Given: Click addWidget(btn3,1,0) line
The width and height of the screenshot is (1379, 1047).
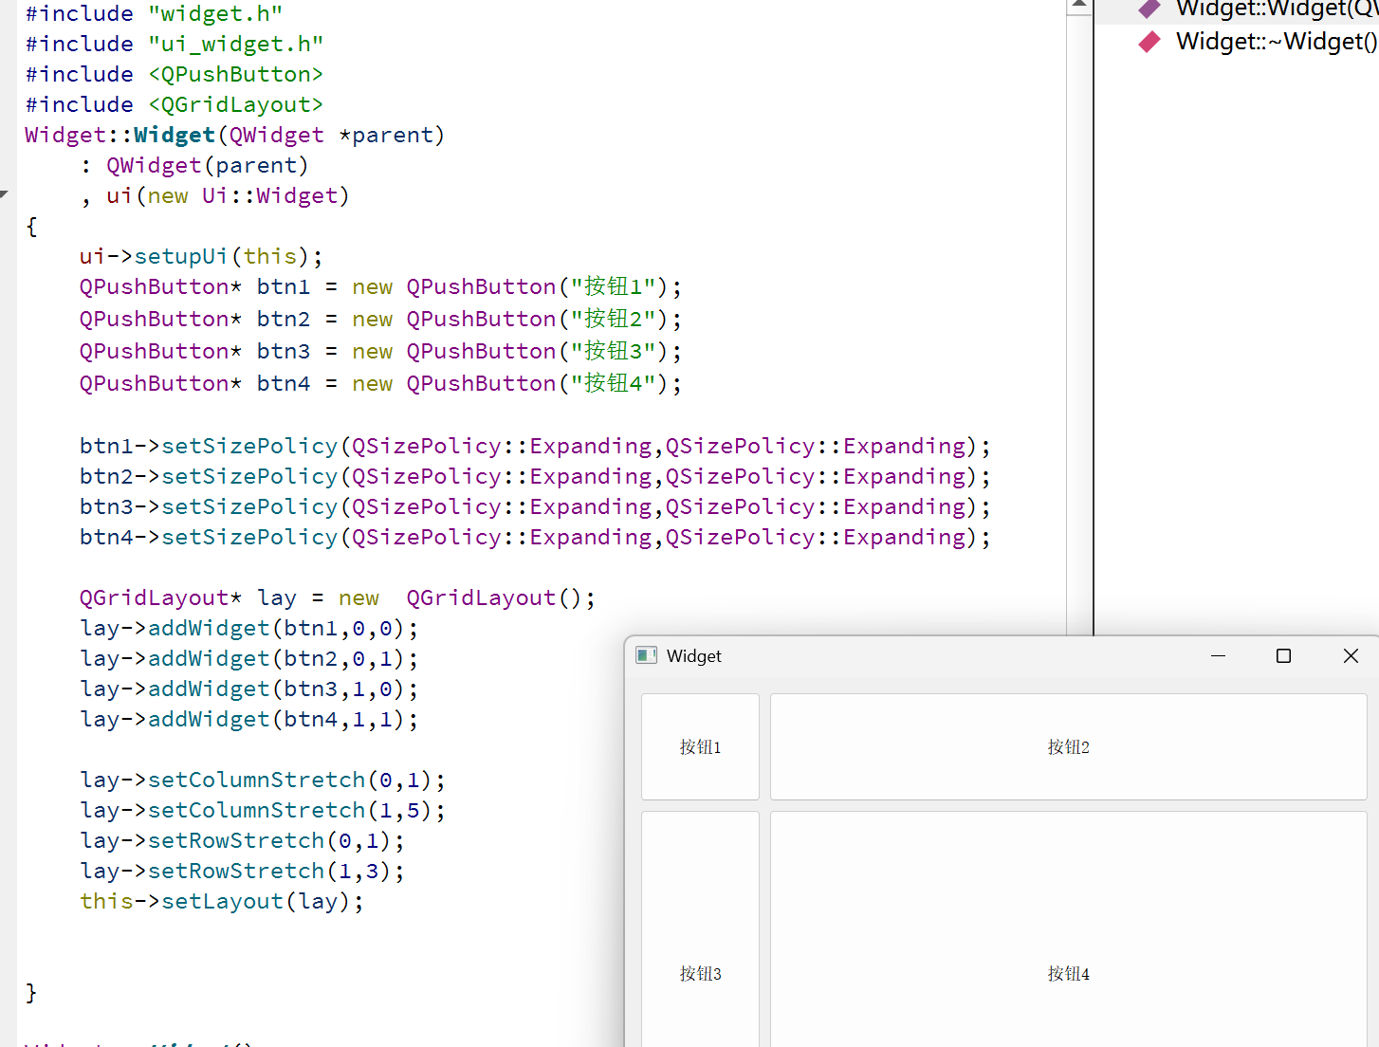Looking at the screenshot, I should point(249,689).
